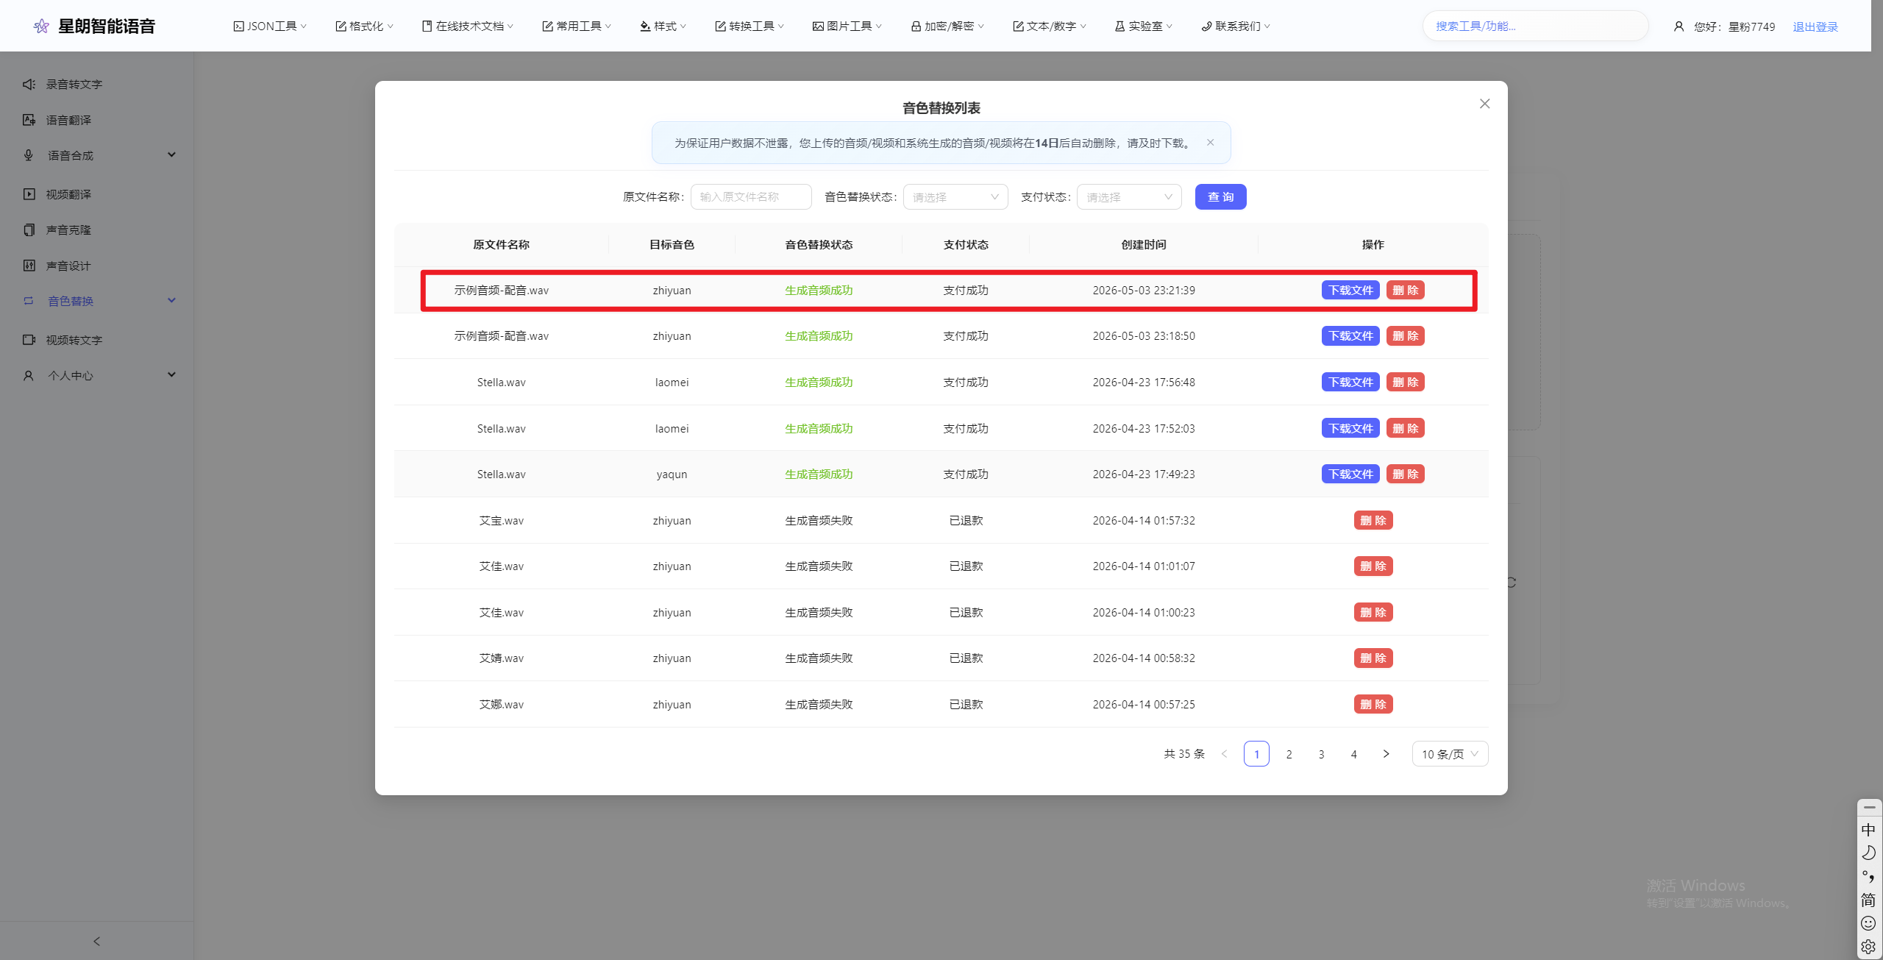Screen dimensions: 1883x960
Task: Open the JSON工具 top menu
Action: [270, 26]
